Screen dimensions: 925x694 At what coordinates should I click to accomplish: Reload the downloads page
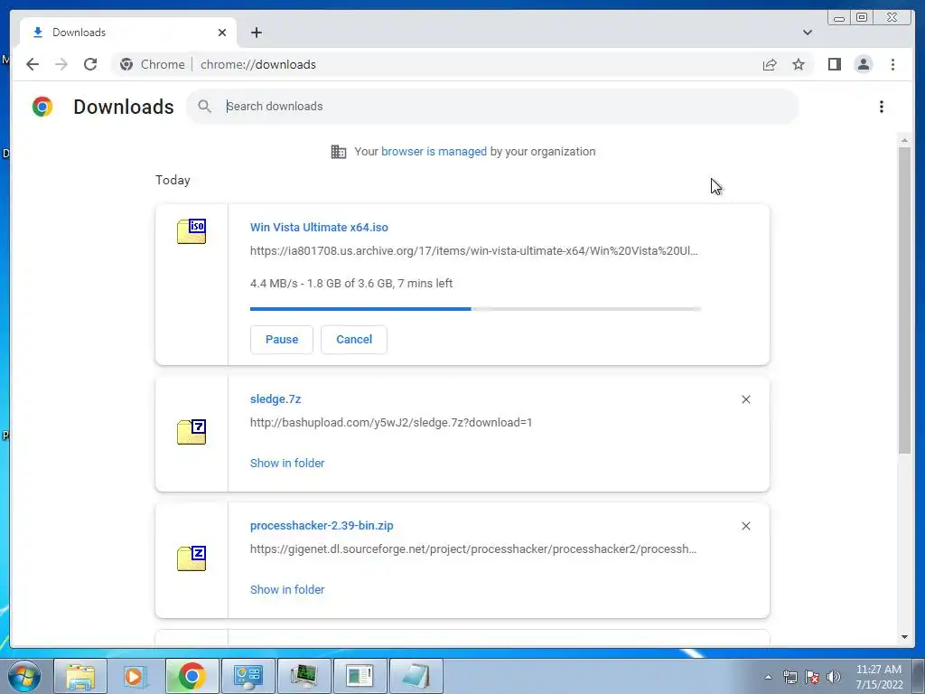pos(90,64)
